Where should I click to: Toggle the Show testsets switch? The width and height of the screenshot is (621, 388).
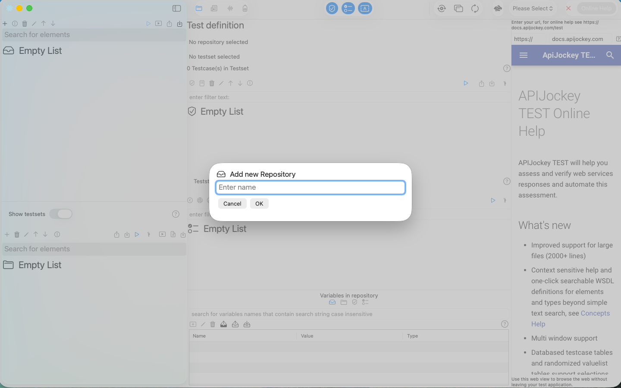(61, 214)
